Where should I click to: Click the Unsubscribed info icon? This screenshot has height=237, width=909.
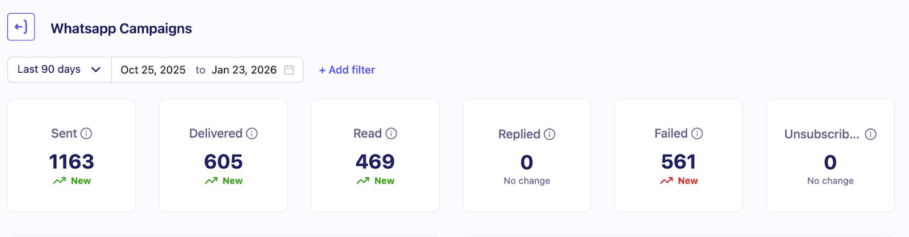tap(870, 134)
